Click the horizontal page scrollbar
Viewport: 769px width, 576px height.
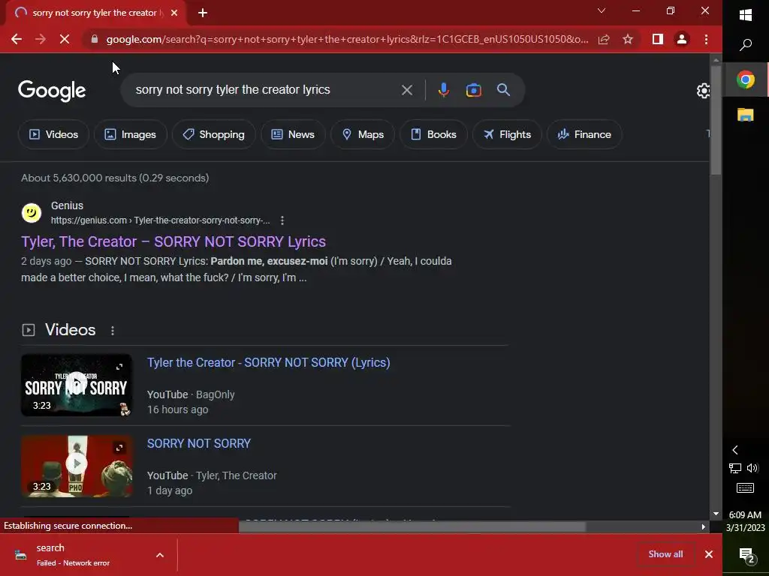tap(412, 526)
